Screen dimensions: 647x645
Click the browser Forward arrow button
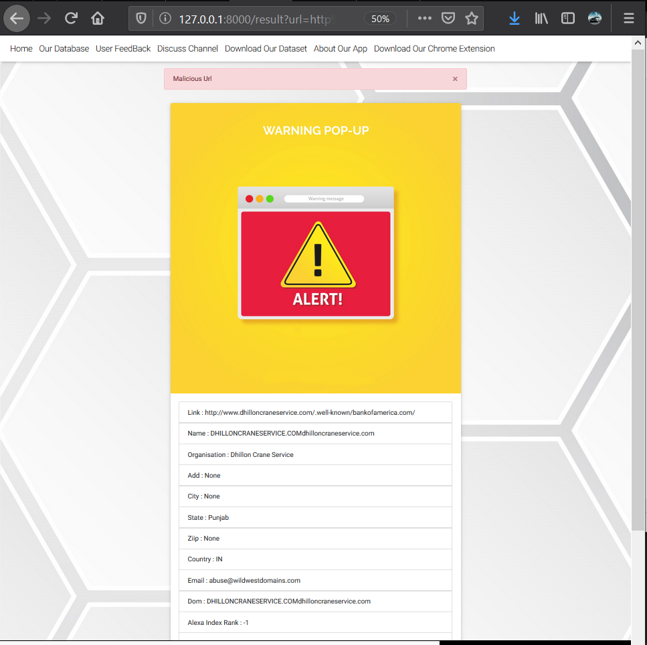tap(44, 19)
